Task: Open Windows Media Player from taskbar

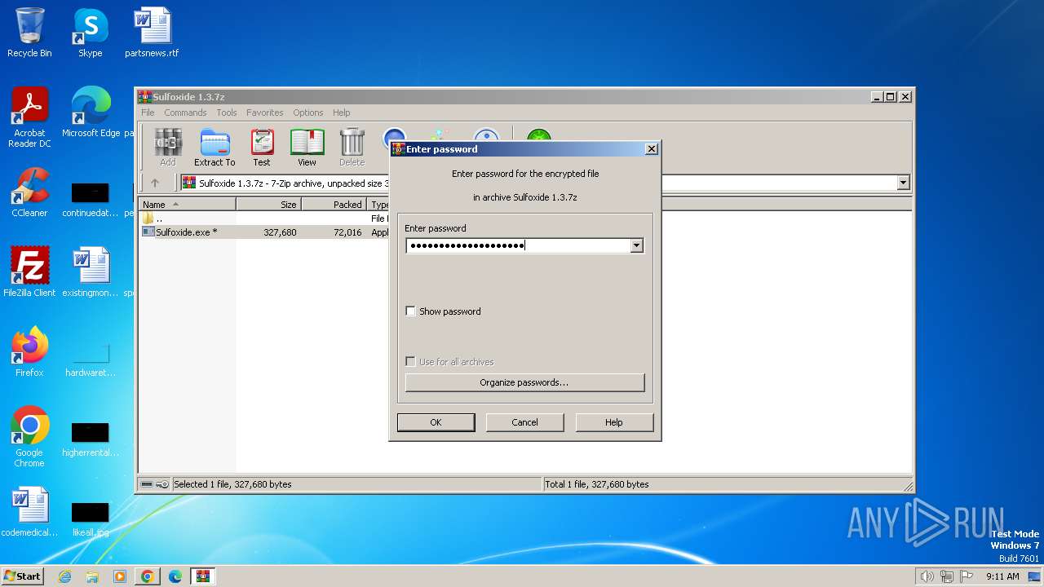Action: coord(120,576)
